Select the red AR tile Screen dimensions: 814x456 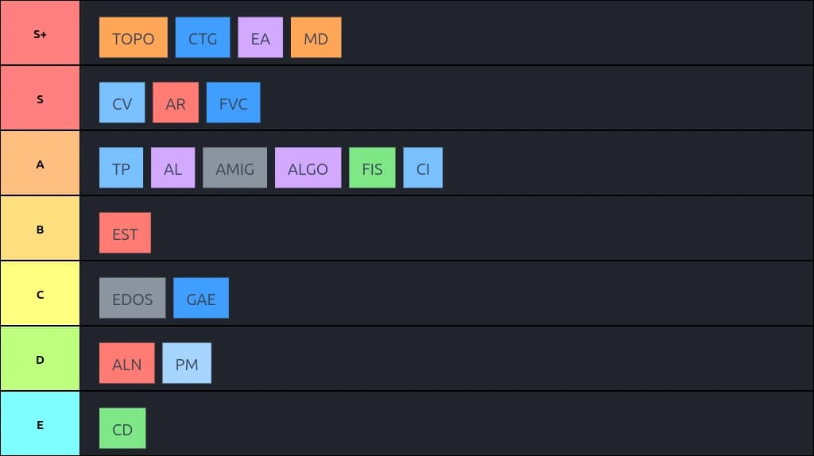(x=176, y=102)
